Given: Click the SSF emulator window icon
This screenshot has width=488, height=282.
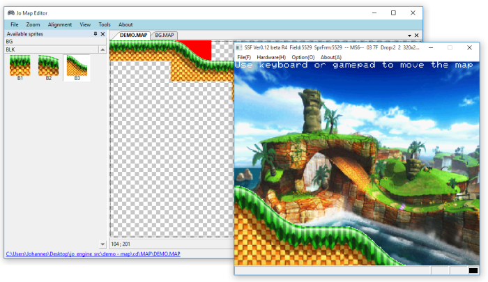Looking at the screenshot, I should (x=238, y=47).
